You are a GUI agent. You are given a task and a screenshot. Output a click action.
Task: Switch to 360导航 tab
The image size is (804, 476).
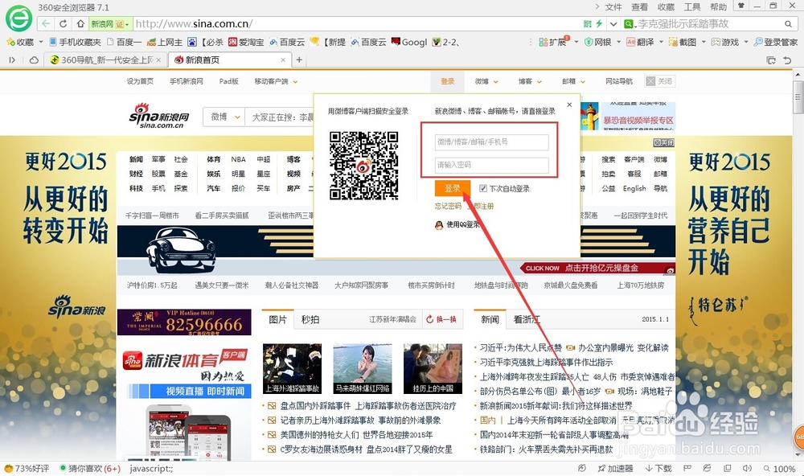point(105,60)
